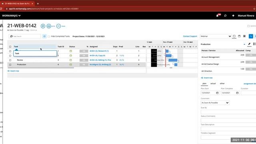Select the list view icon in Production panel
The height and width of the screenshot is (144, 256).
[254, 44]
